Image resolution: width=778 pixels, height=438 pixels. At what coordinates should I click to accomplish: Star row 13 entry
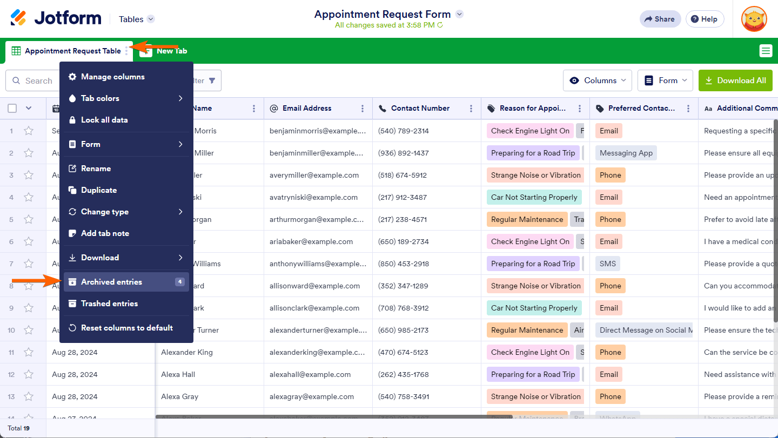tap(29, 396)
